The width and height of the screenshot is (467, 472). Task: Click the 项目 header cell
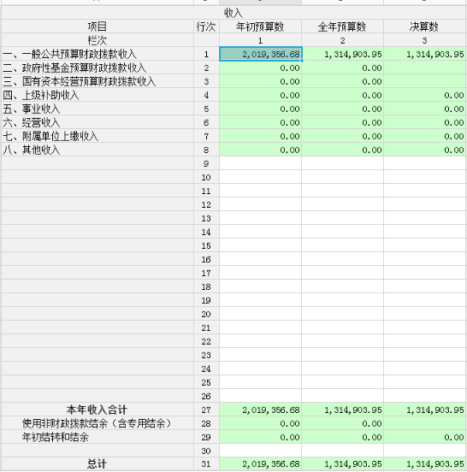tap(98, 27)
